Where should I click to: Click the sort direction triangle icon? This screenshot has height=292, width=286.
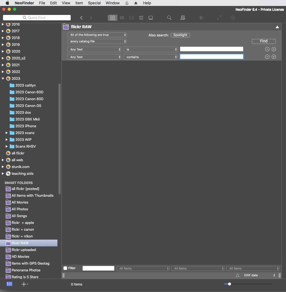pyautogui.click(x=238, y=275)
